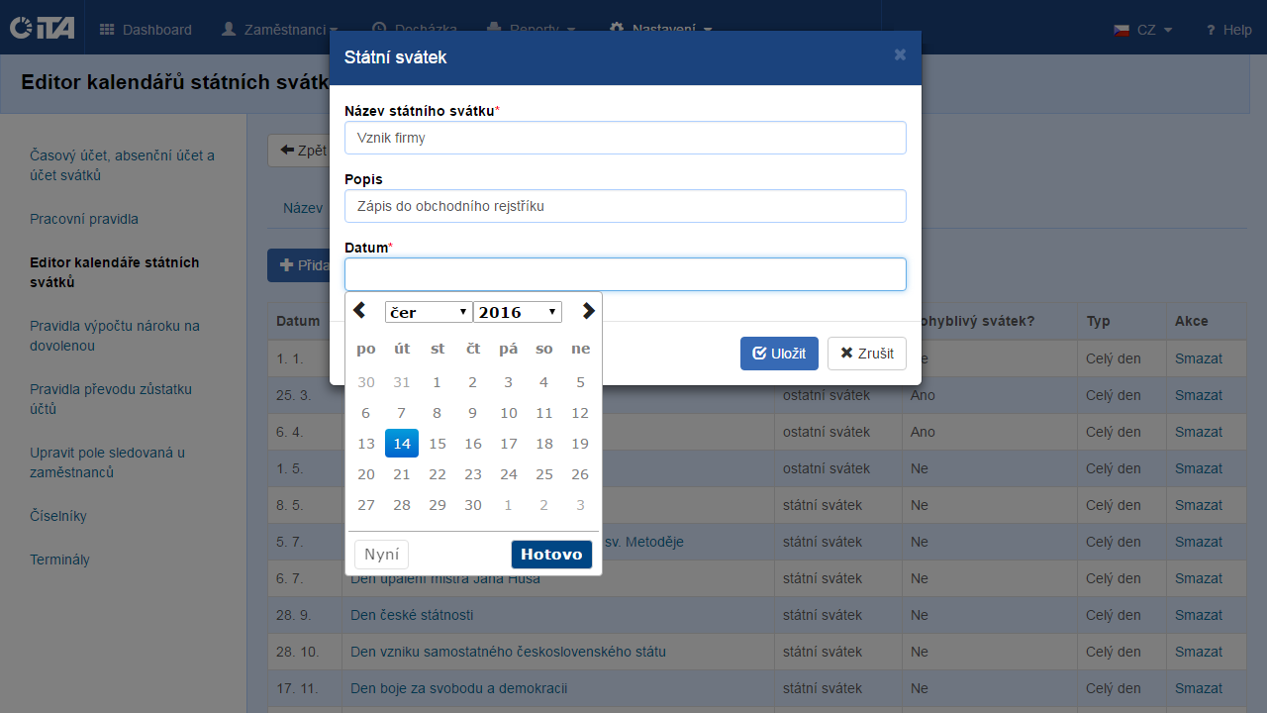Screen dimensions: 1267x713
Task: Open the Dashboard from top navigation
Action: (146, 30)
